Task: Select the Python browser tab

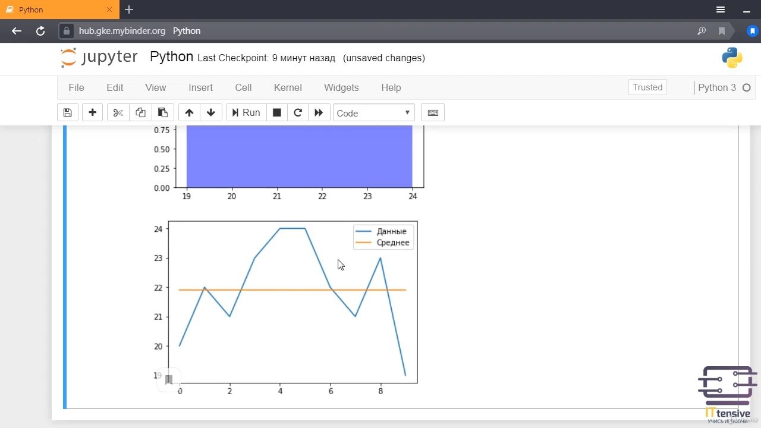Action: click(x=59, y=10)
